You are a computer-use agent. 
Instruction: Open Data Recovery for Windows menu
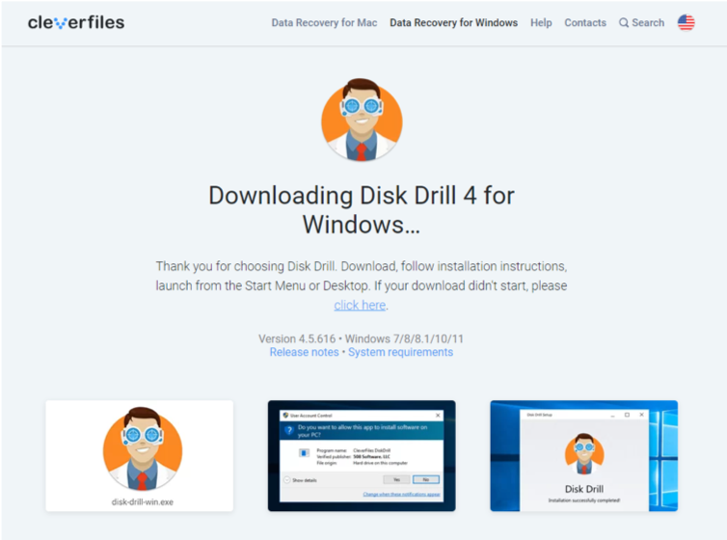click(x=453, y=23)
